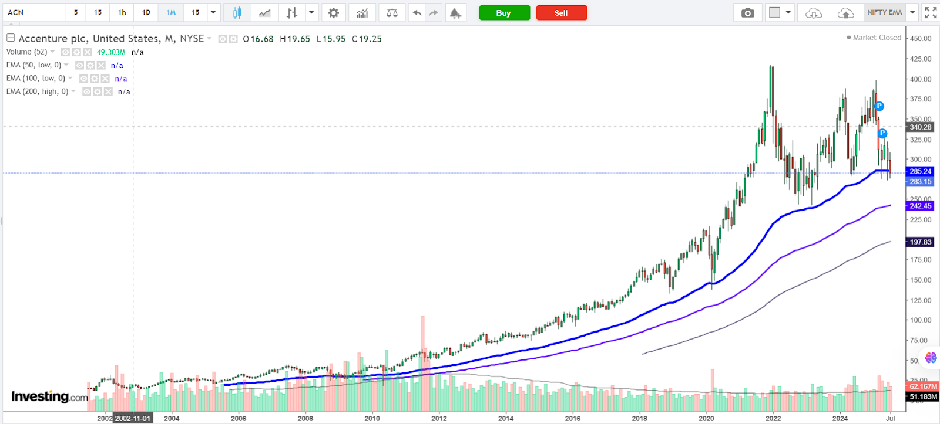Click the 197.83 dark EMA price label

click(920, 242)
